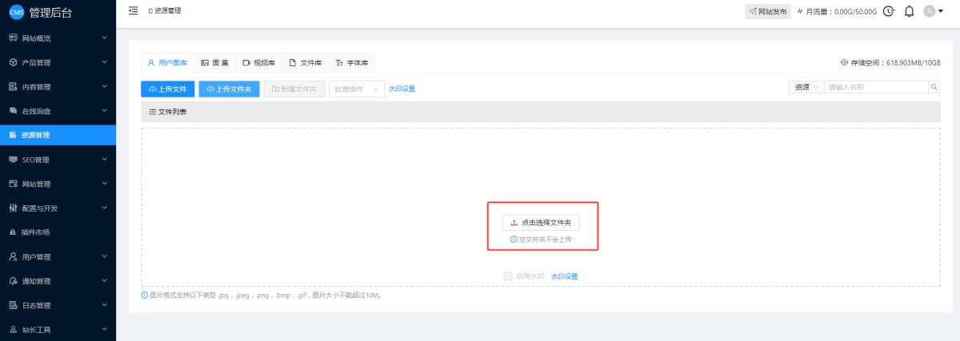
Task: Click the 配置与开发 sliders icon
Action: (13, 208)
